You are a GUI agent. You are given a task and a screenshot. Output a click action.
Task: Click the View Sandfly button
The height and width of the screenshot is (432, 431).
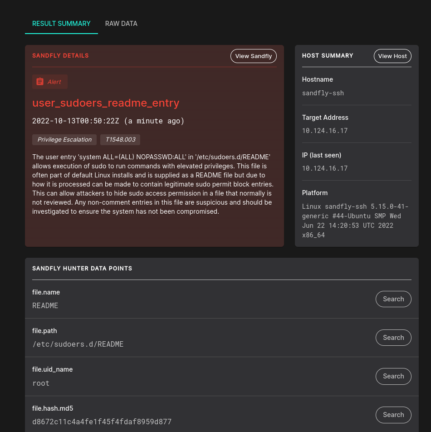(x=253, y=56)
